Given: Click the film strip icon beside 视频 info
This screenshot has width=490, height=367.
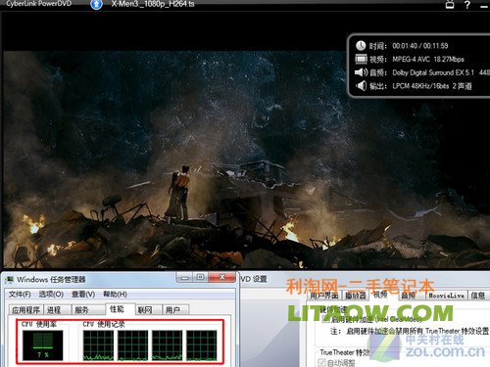Looking at the screenshot, I should 361,59.
